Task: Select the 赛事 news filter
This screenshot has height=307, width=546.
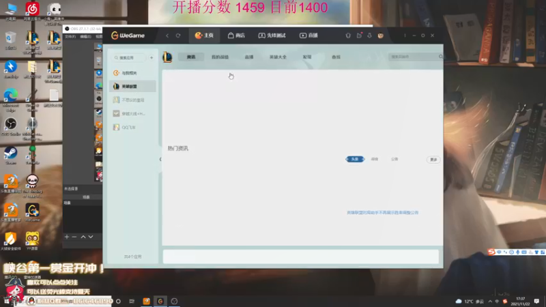Action: pyautogui.click(x=375, y=159)
